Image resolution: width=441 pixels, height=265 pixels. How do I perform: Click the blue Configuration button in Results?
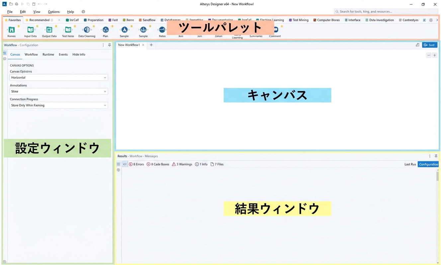[x=428, y=164]
